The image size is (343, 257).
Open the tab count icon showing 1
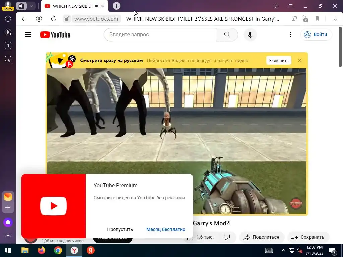(x=8, y=46)
